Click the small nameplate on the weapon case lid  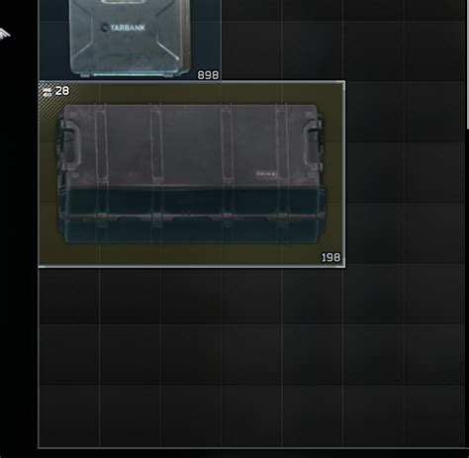(266, 174)
